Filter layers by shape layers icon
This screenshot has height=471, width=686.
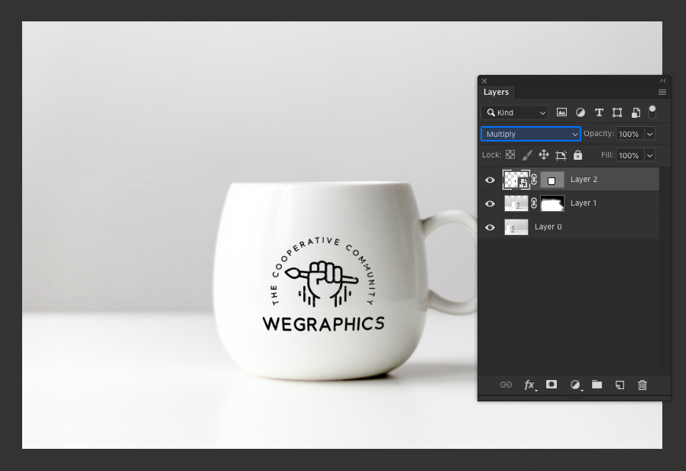(x=617, y=112)
